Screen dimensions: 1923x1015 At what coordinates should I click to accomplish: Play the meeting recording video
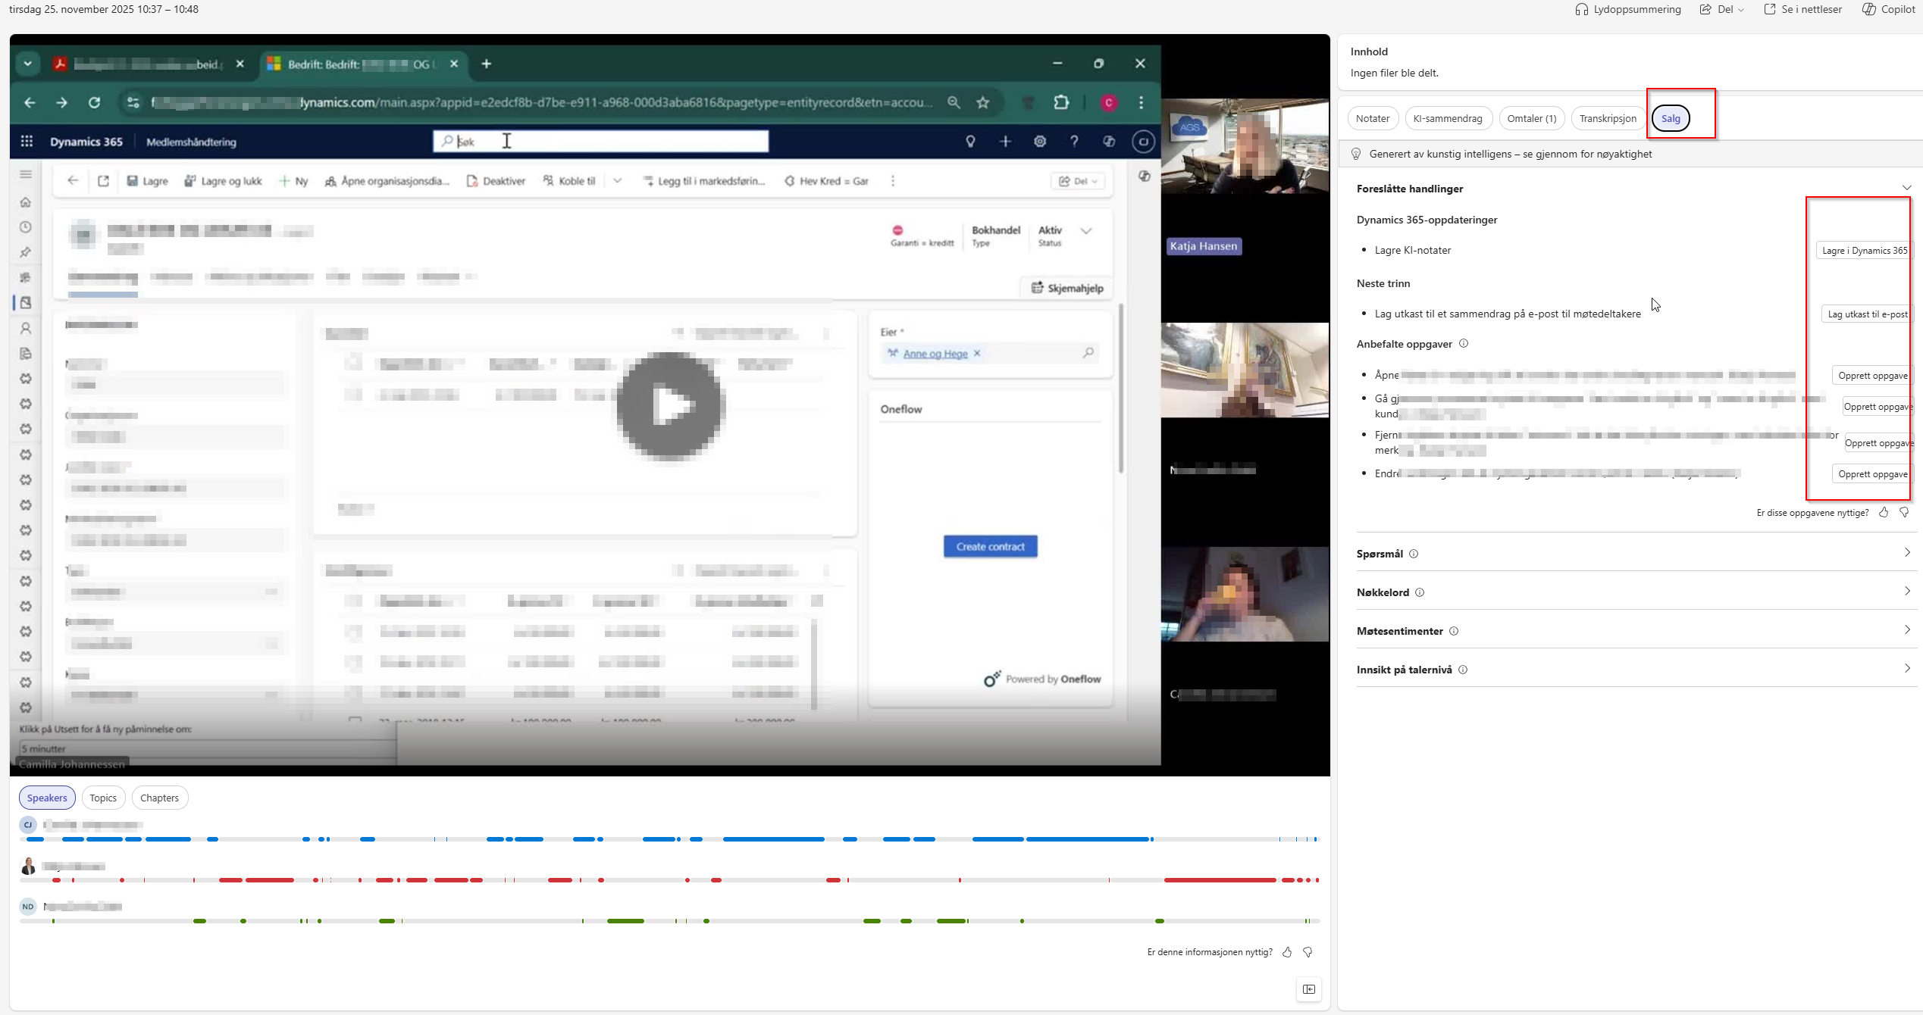670,406
